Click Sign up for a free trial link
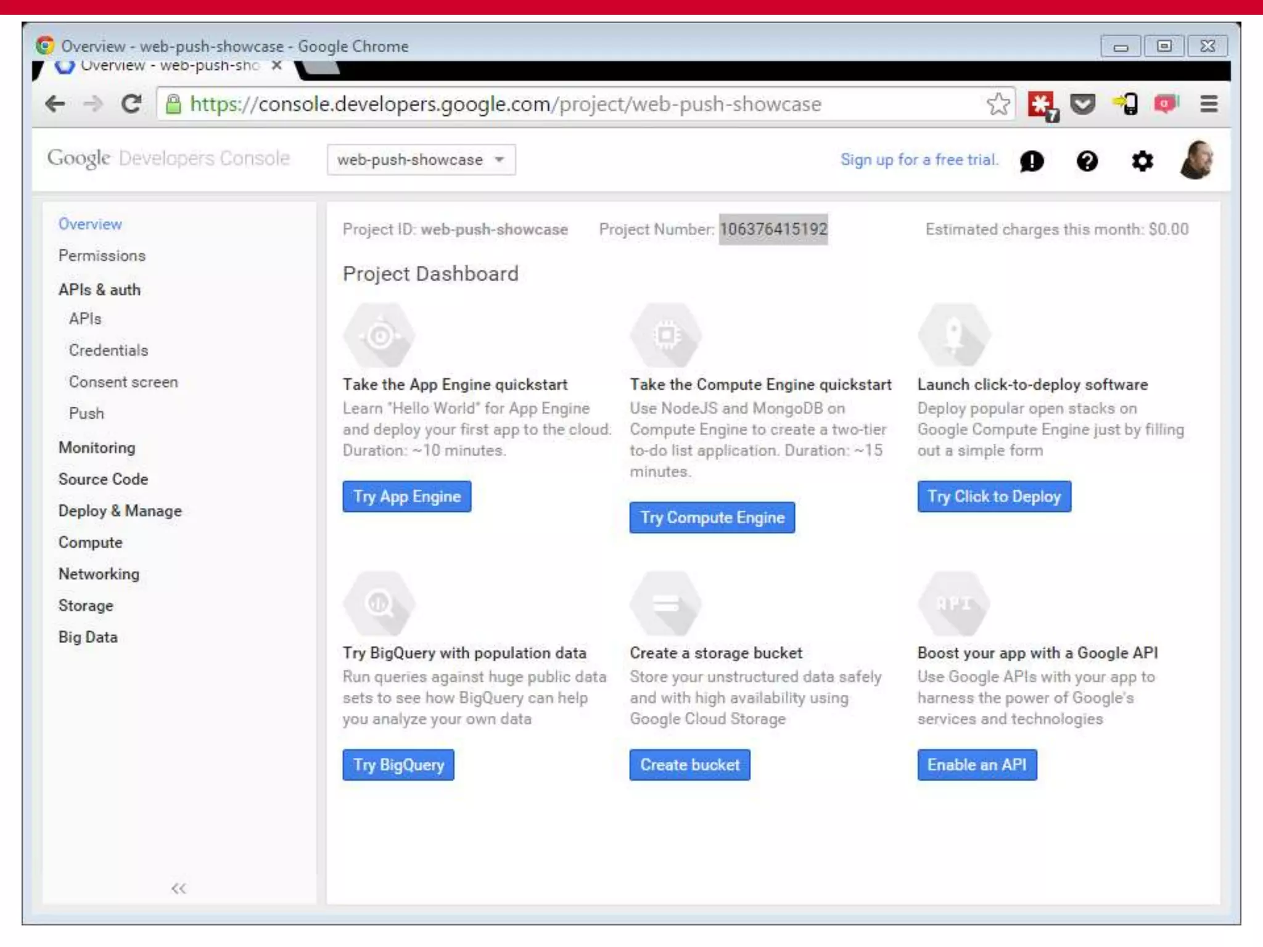This screenshot has width=1263, height=947. pyautogui.click(x=918, y=160)
